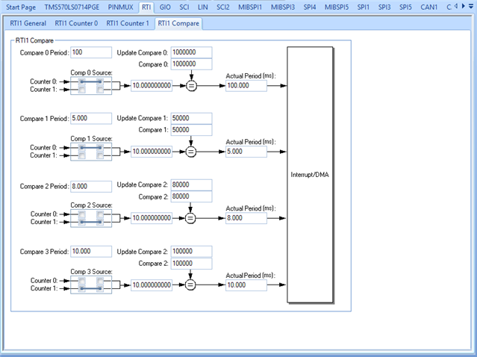477x357 pixels.
Task: Focus the Update Compare 1 field
Action: point(191,119)
